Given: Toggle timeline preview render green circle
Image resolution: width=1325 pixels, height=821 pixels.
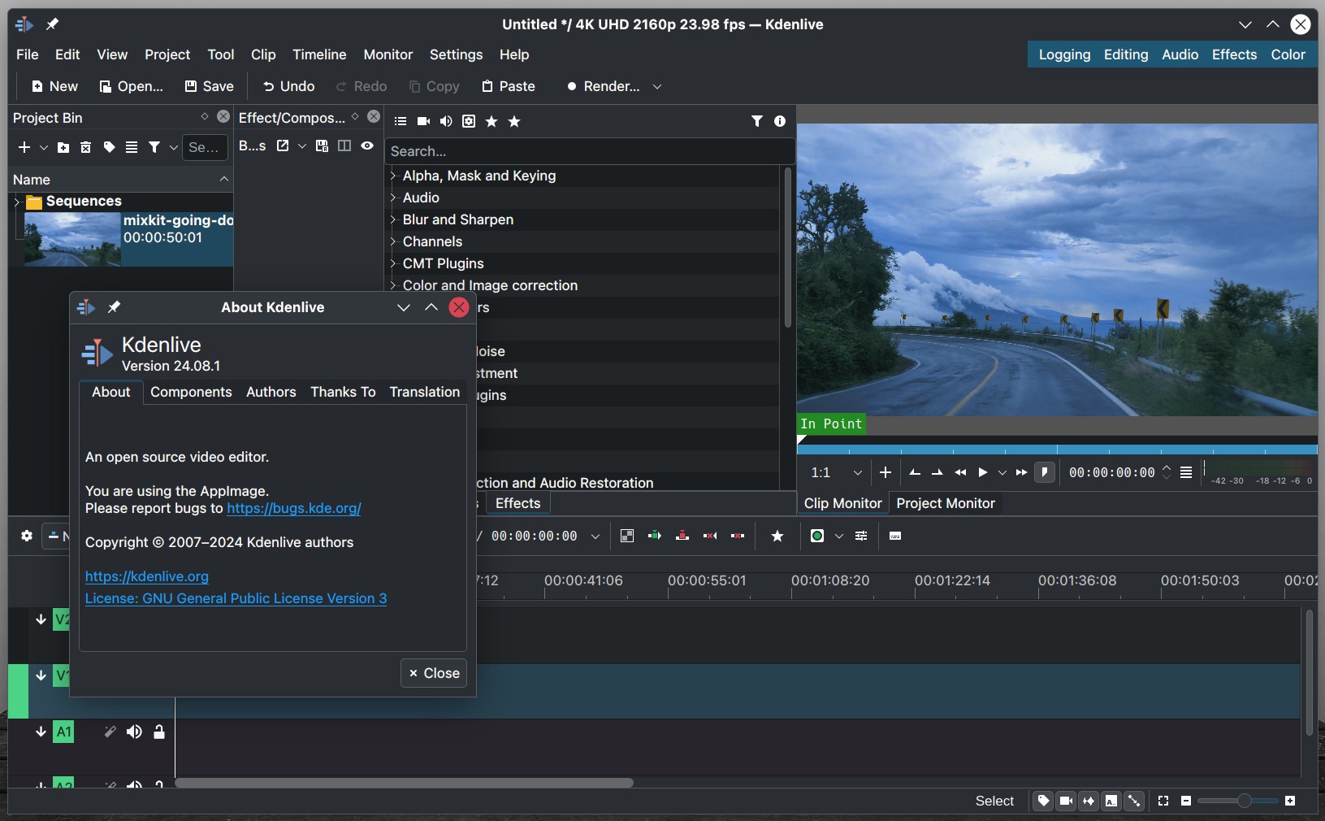Looking at the screenshot, I should (x=817, y=536).
